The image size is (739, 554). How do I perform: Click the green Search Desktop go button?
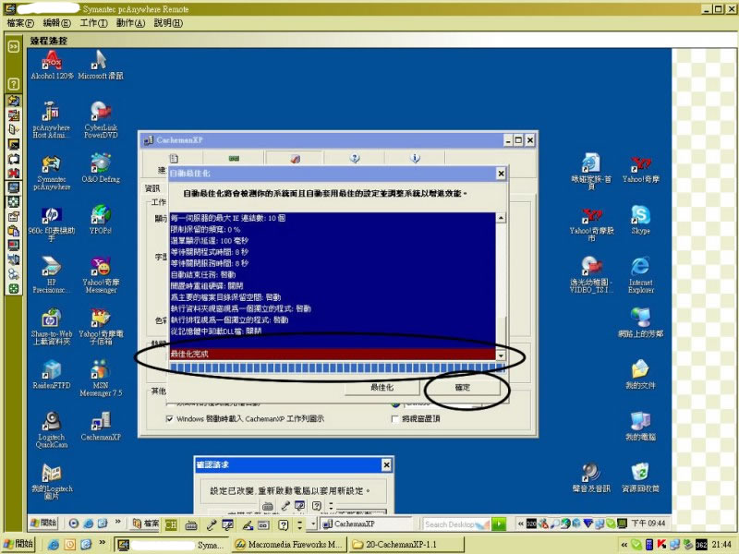499,524
